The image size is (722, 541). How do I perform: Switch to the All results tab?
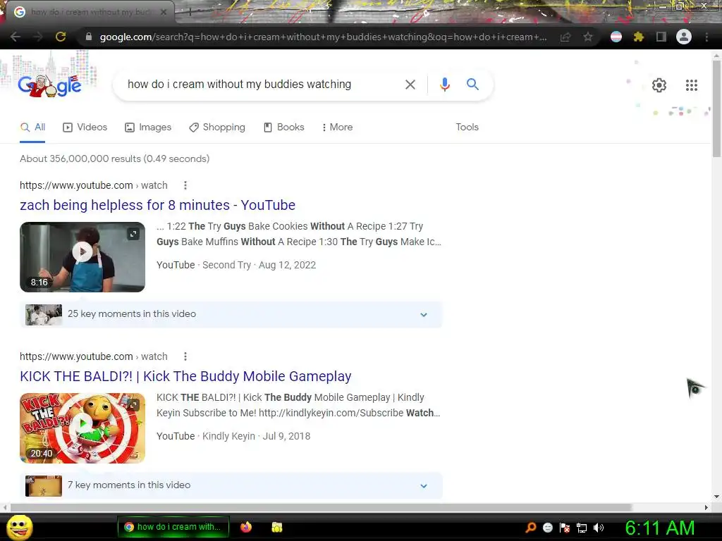coord(32,127)
